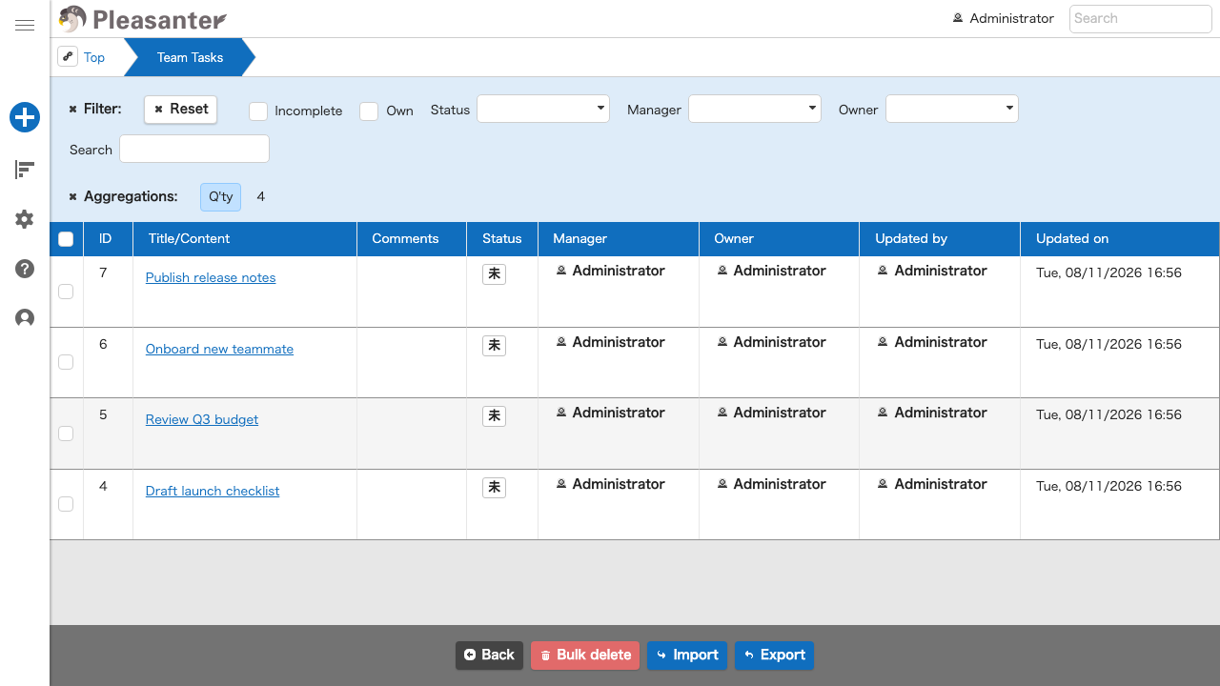Open the Manager filter dropdown
The height and width of the screenshot is (686, 1220).
[755, 109]
